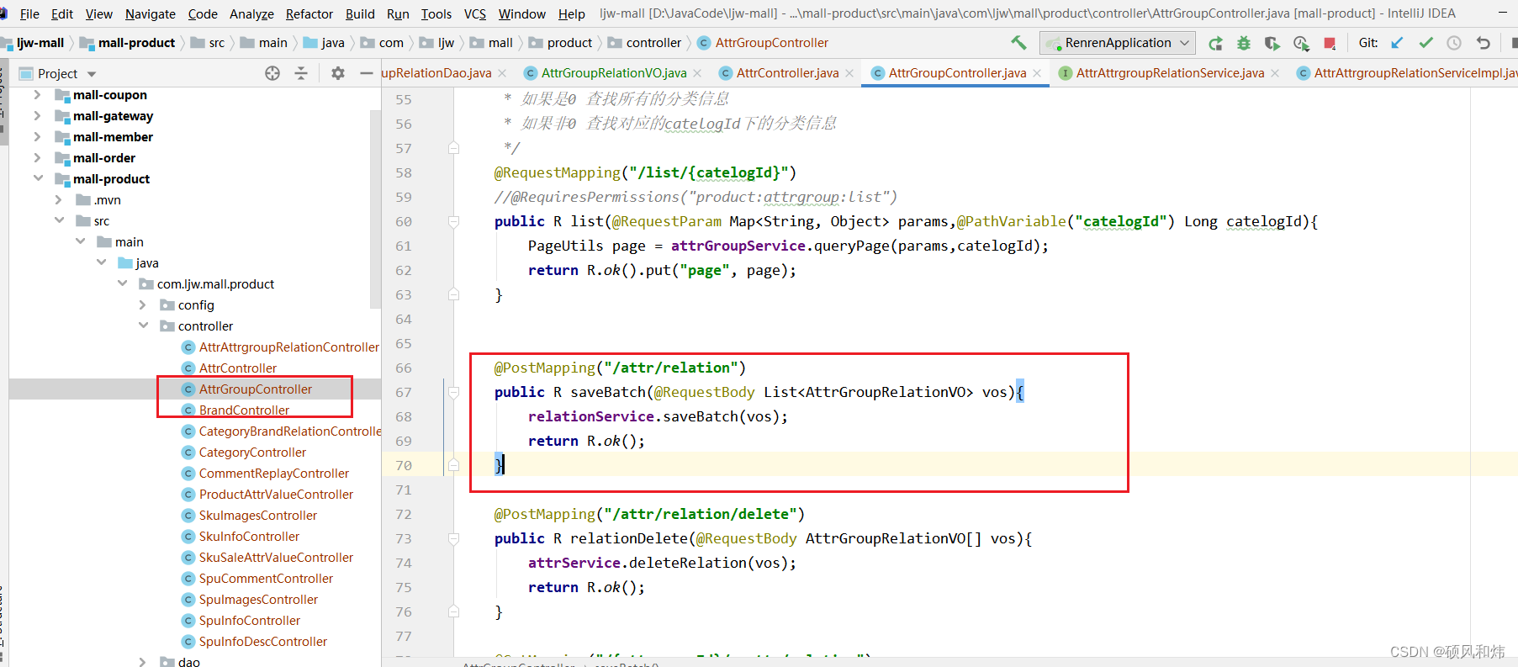Open Project panel settings gear
The width and height of the screenshot is (1518, 667).
pos(338,73)
